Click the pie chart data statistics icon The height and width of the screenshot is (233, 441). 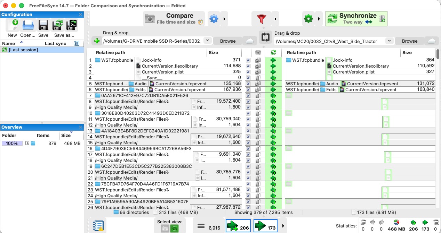point(396,223)
